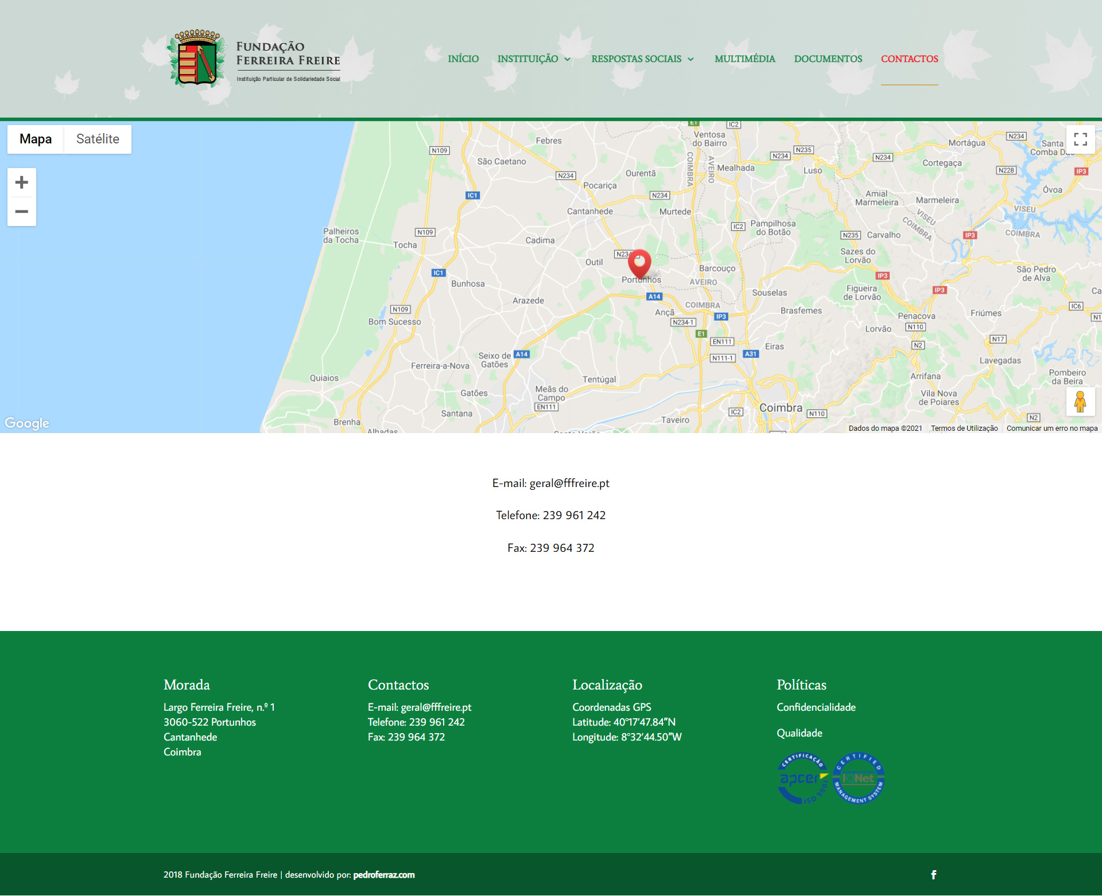Open the Multimédia menu item
1102x896 pixels.
coord(744,59)
